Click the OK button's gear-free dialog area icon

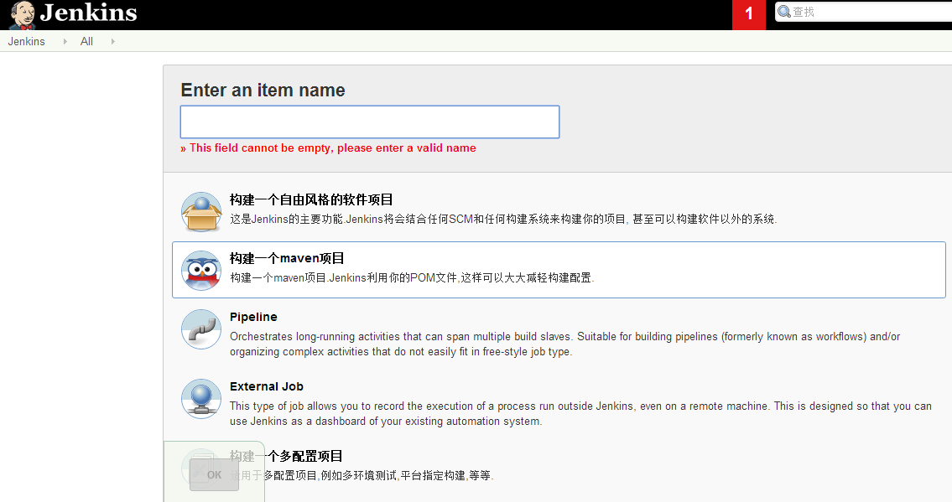click(214, 474)
